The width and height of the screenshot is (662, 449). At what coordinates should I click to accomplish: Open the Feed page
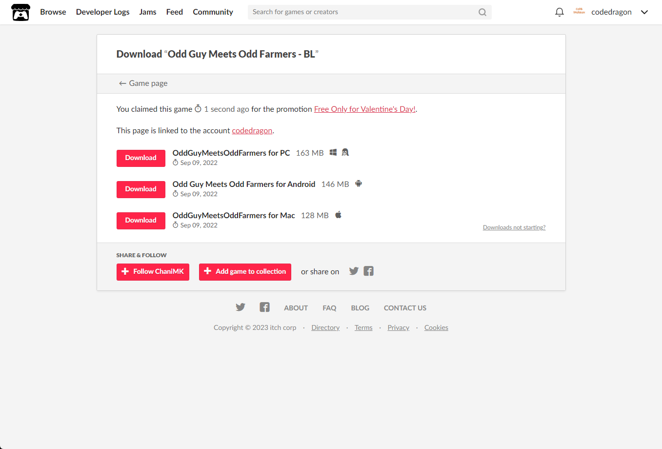click(175, 12)
